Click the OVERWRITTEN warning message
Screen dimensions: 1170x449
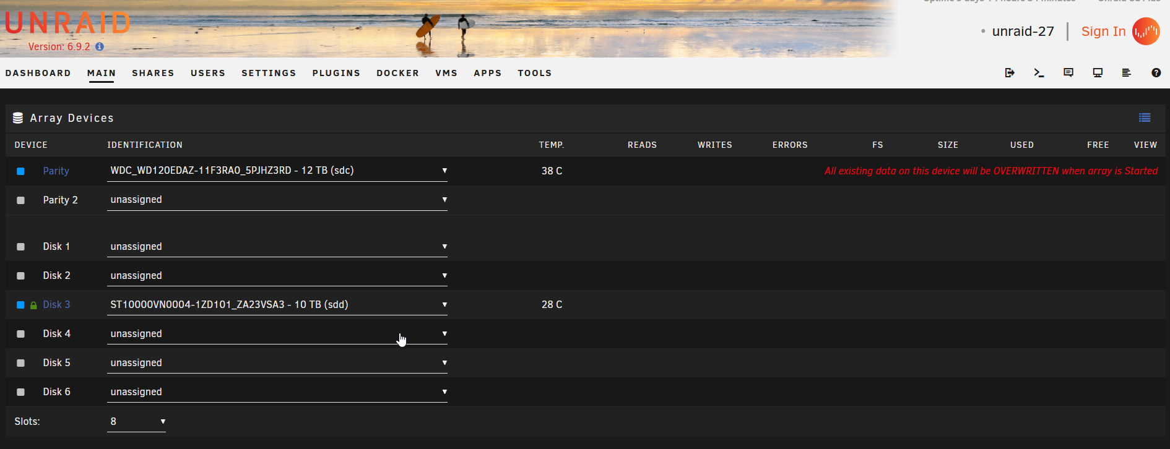pyautogui.click(x=991, y=171)
